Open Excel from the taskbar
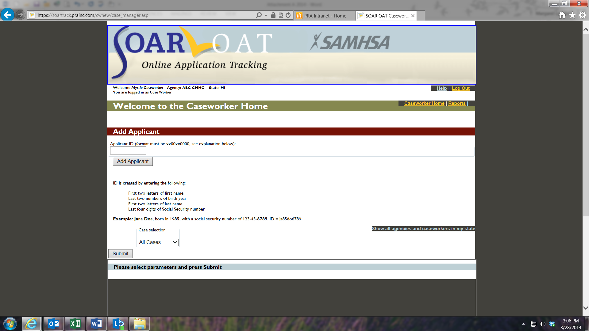This screenshot has height=331, width=589. click(75, 324)
